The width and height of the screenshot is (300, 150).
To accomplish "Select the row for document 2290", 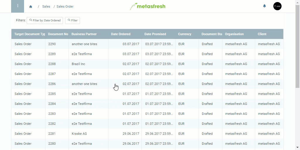I will [x=147, y=44].
